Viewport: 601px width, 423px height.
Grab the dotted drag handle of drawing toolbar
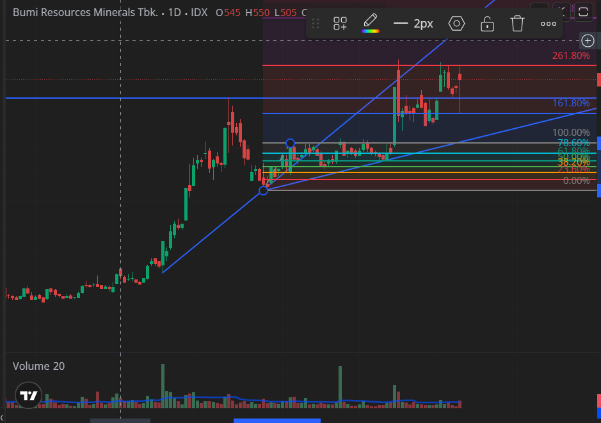(316, 24)
